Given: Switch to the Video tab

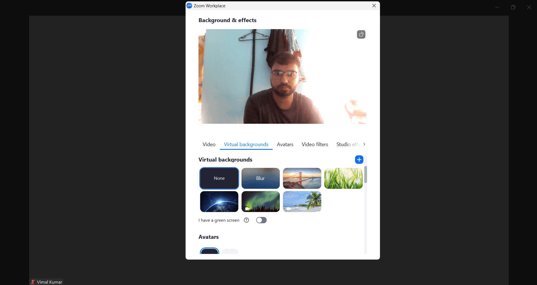Looking at the screenshot, I should point(209,144).
